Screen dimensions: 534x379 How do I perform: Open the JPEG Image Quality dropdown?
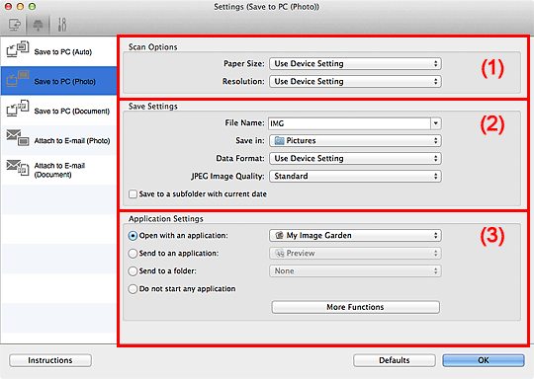coord(355,176)
